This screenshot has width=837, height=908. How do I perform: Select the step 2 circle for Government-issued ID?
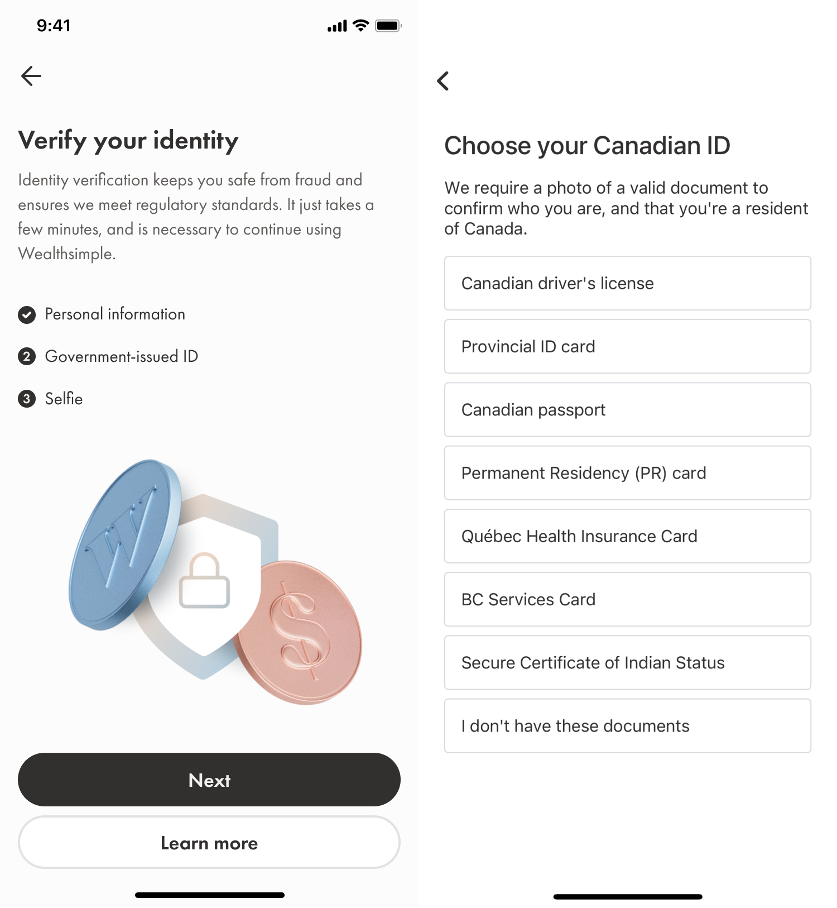pos(26,356)
